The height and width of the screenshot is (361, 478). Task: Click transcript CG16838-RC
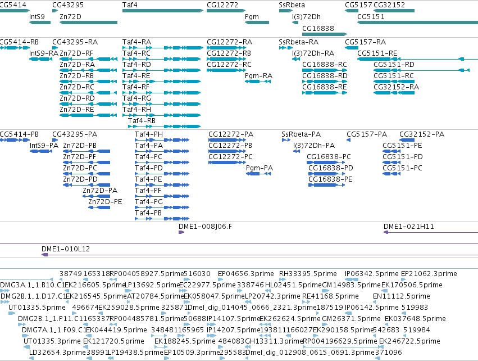point(325,70)
